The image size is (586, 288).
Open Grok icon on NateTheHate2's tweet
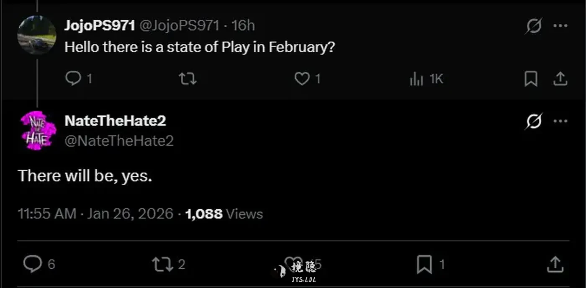coord(534,121)
